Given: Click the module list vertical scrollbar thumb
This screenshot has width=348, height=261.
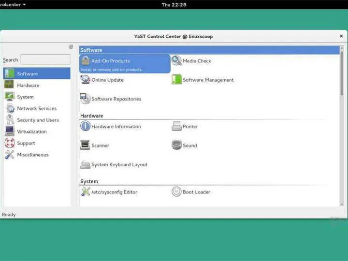Looking at the screenshot, I should [342, 73].
